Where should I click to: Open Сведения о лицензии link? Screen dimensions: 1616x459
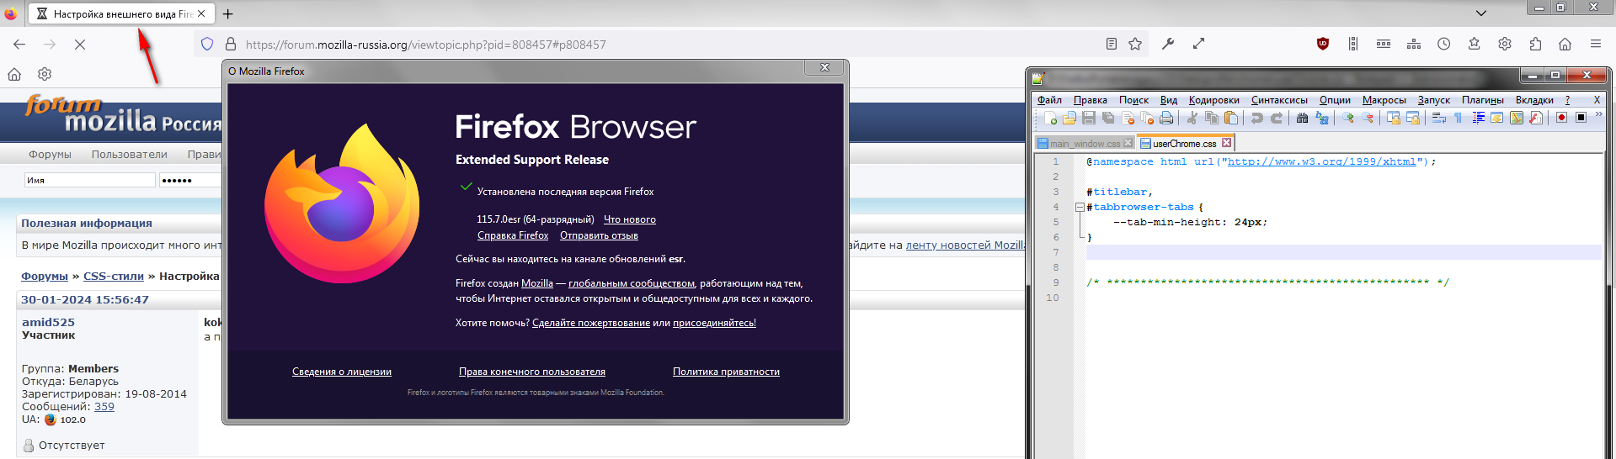342,372
